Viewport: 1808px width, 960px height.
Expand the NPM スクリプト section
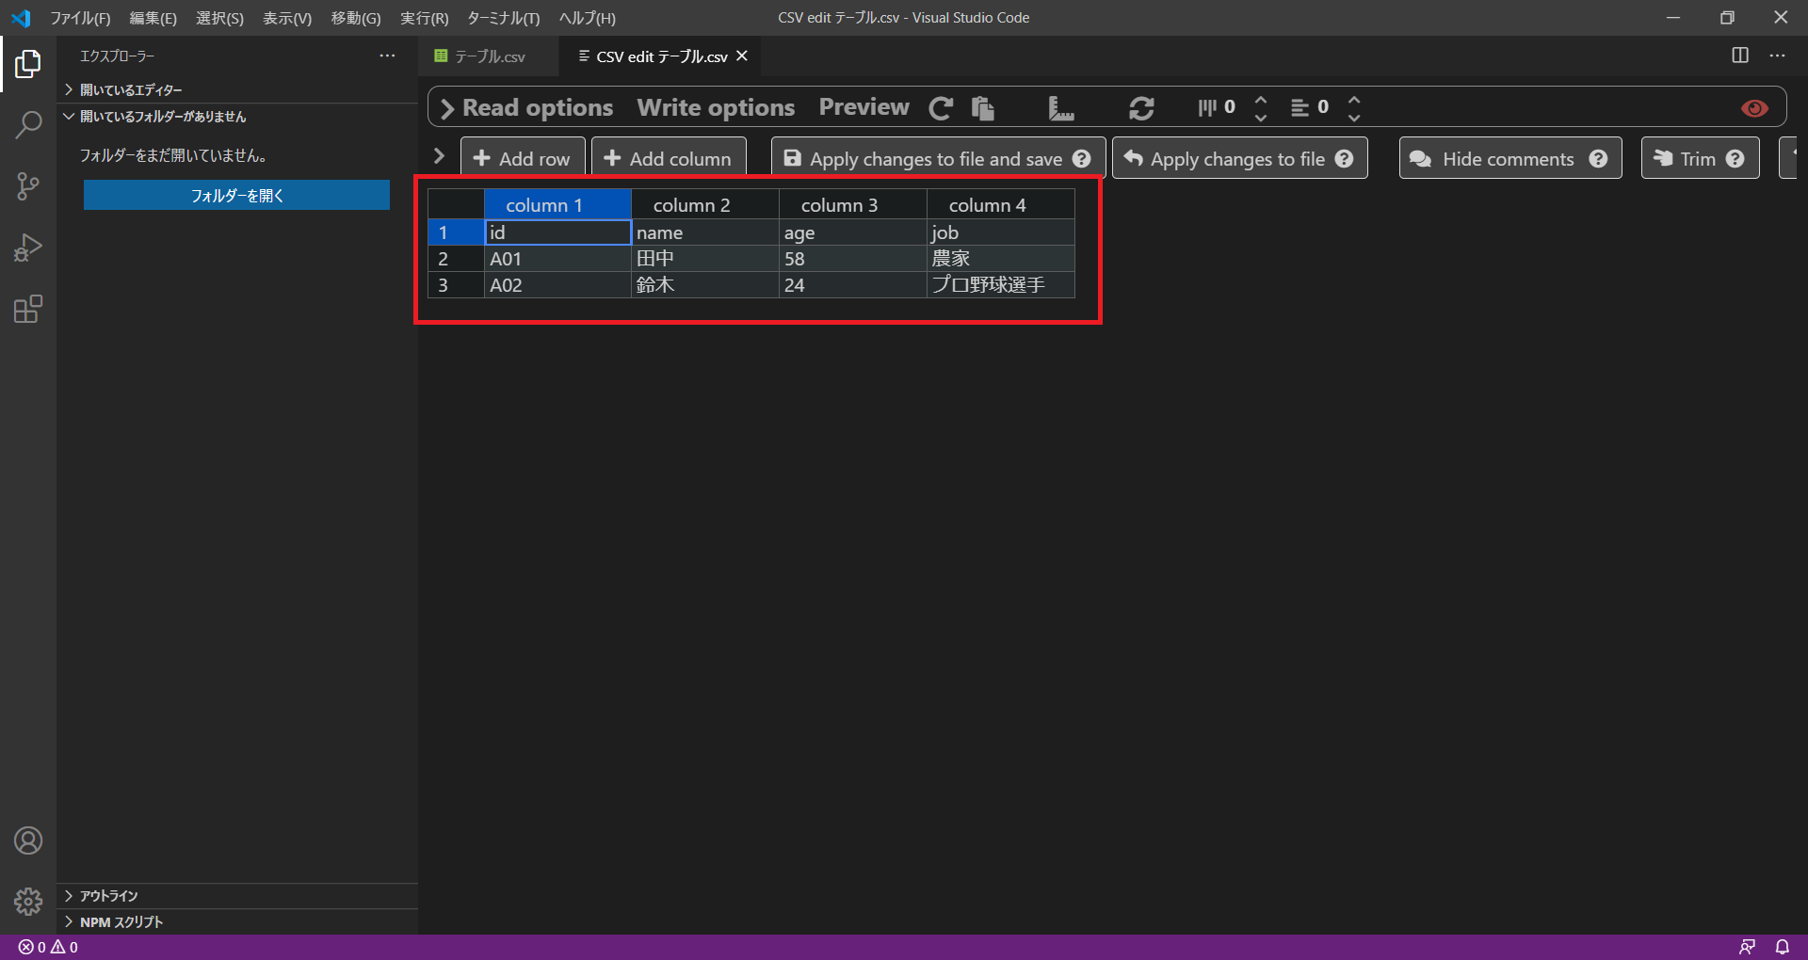[237, 922]
